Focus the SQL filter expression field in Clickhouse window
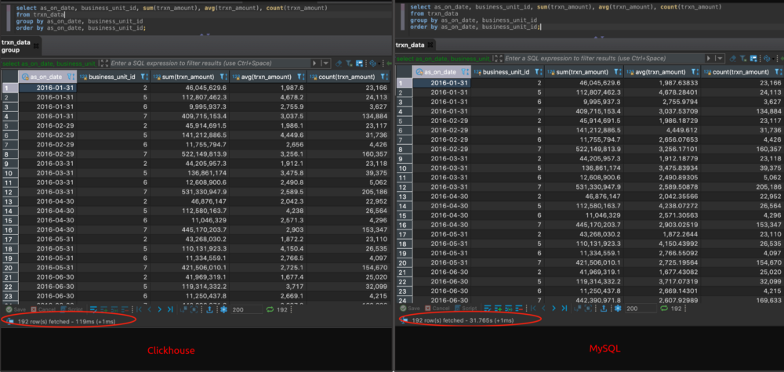784x372 pixels. pos(209,63)
